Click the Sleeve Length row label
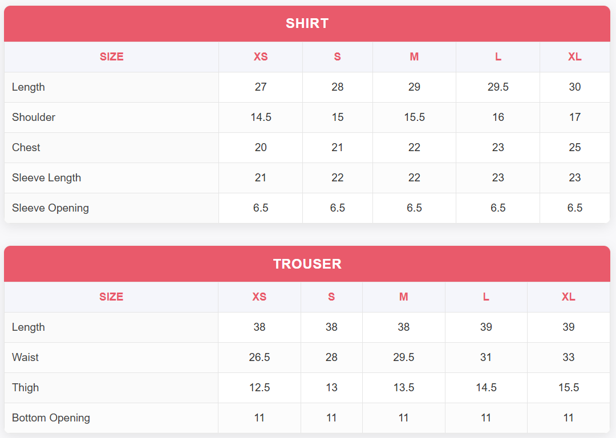Screen dimensions: 616x438 pos(46,177)
